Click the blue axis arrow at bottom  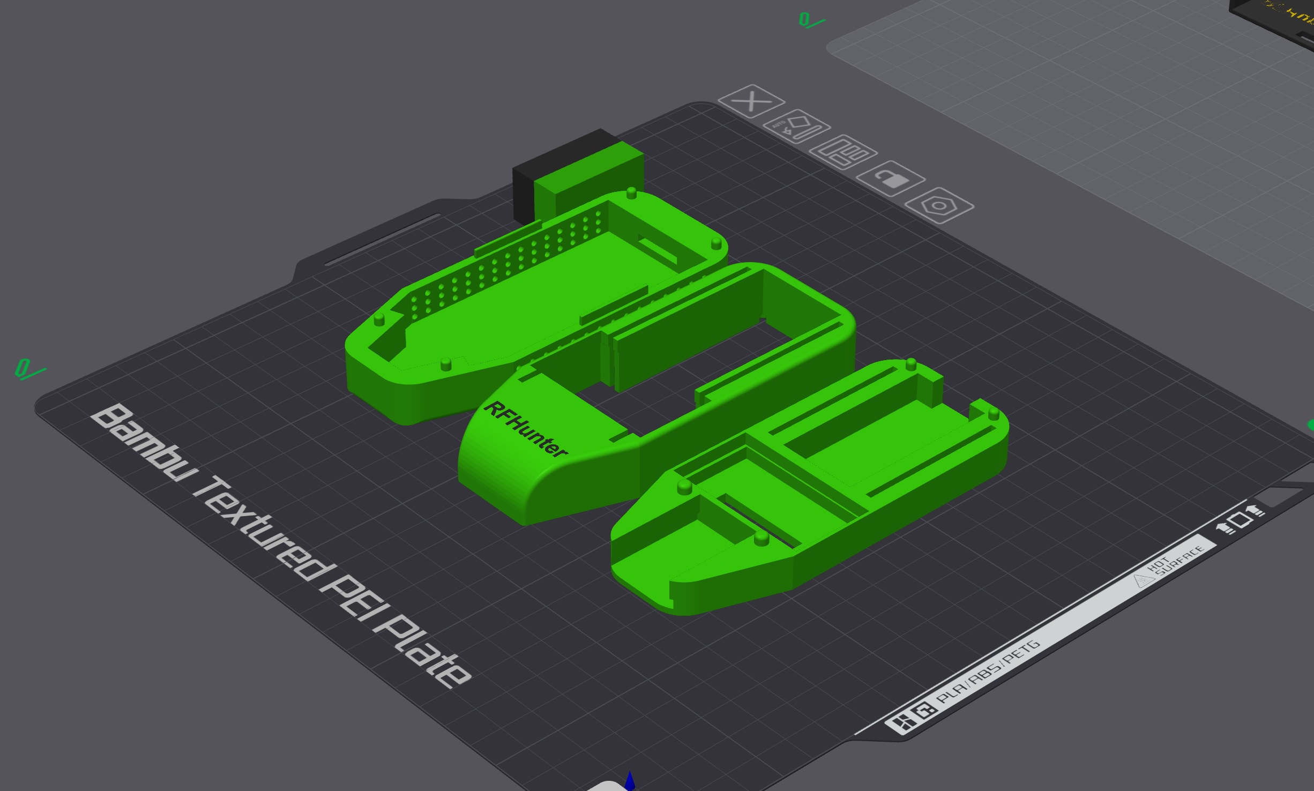click(630, 781)
